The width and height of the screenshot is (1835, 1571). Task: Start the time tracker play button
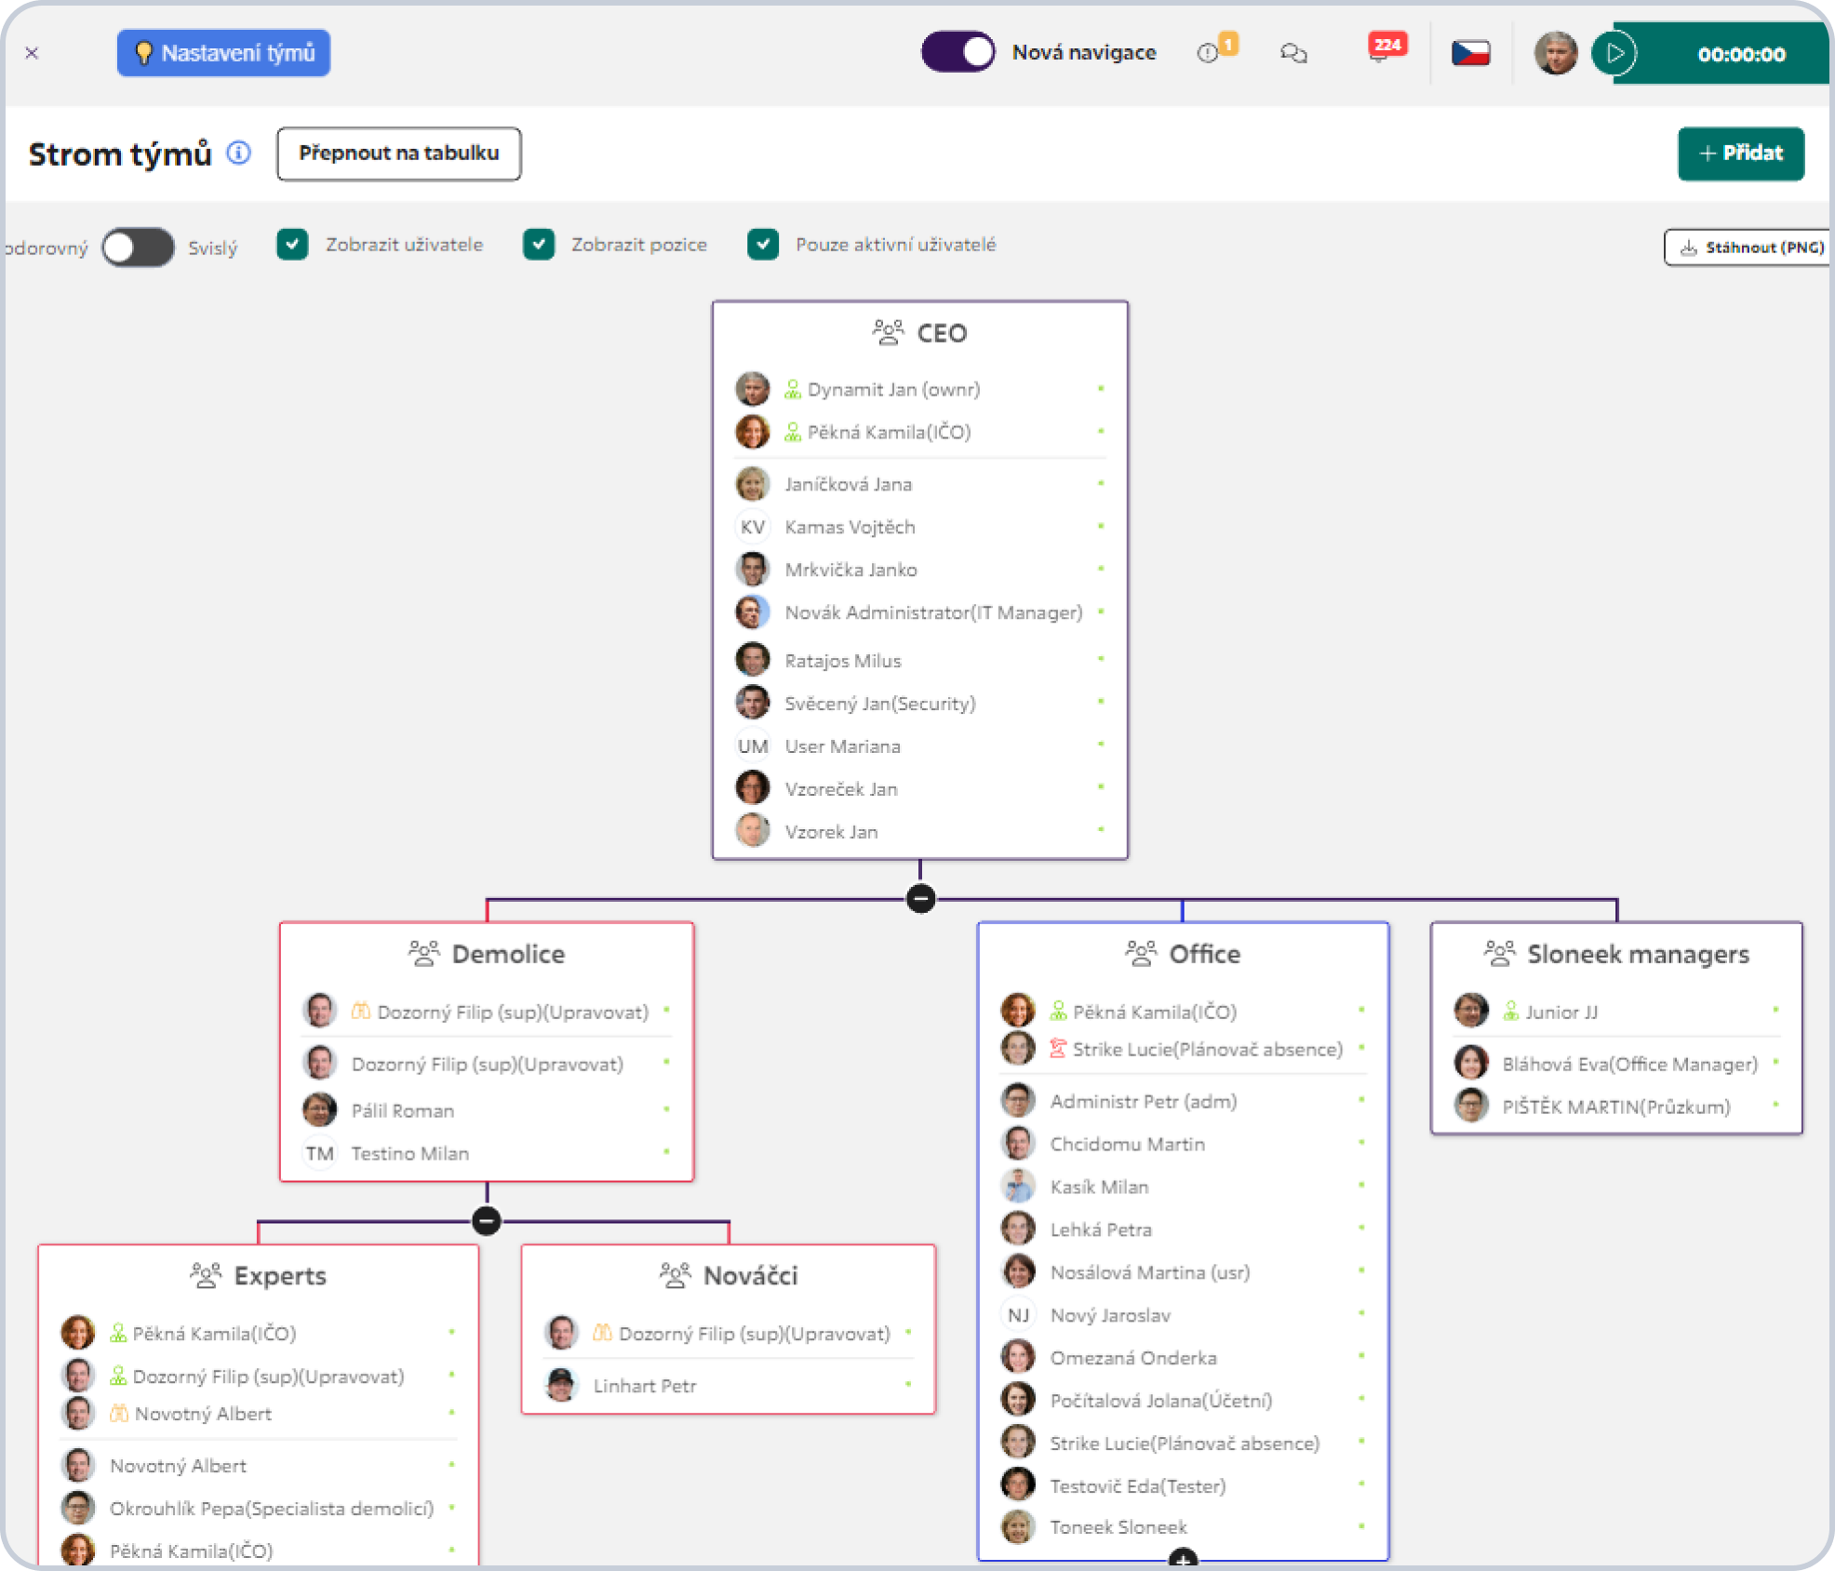tap(1614, 54)
